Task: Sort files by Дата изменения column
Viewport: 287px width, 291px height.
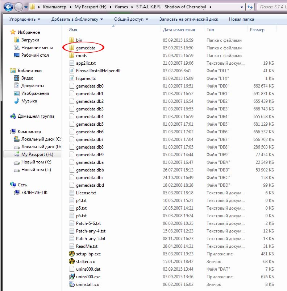Action: 179,30
